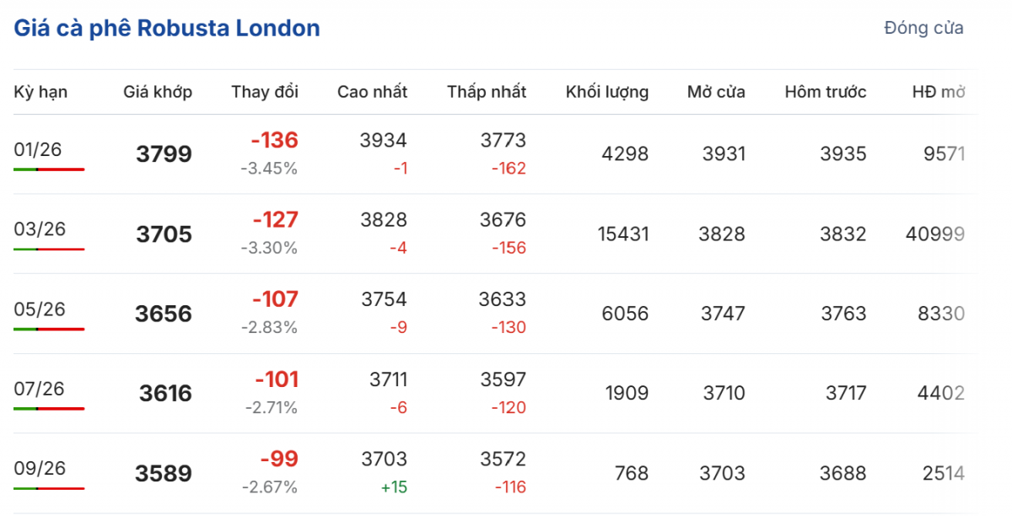The height and width of the screenshot is (516, 1012).
Task: Click the Giá khớp column header
Action: click(158, 92)
